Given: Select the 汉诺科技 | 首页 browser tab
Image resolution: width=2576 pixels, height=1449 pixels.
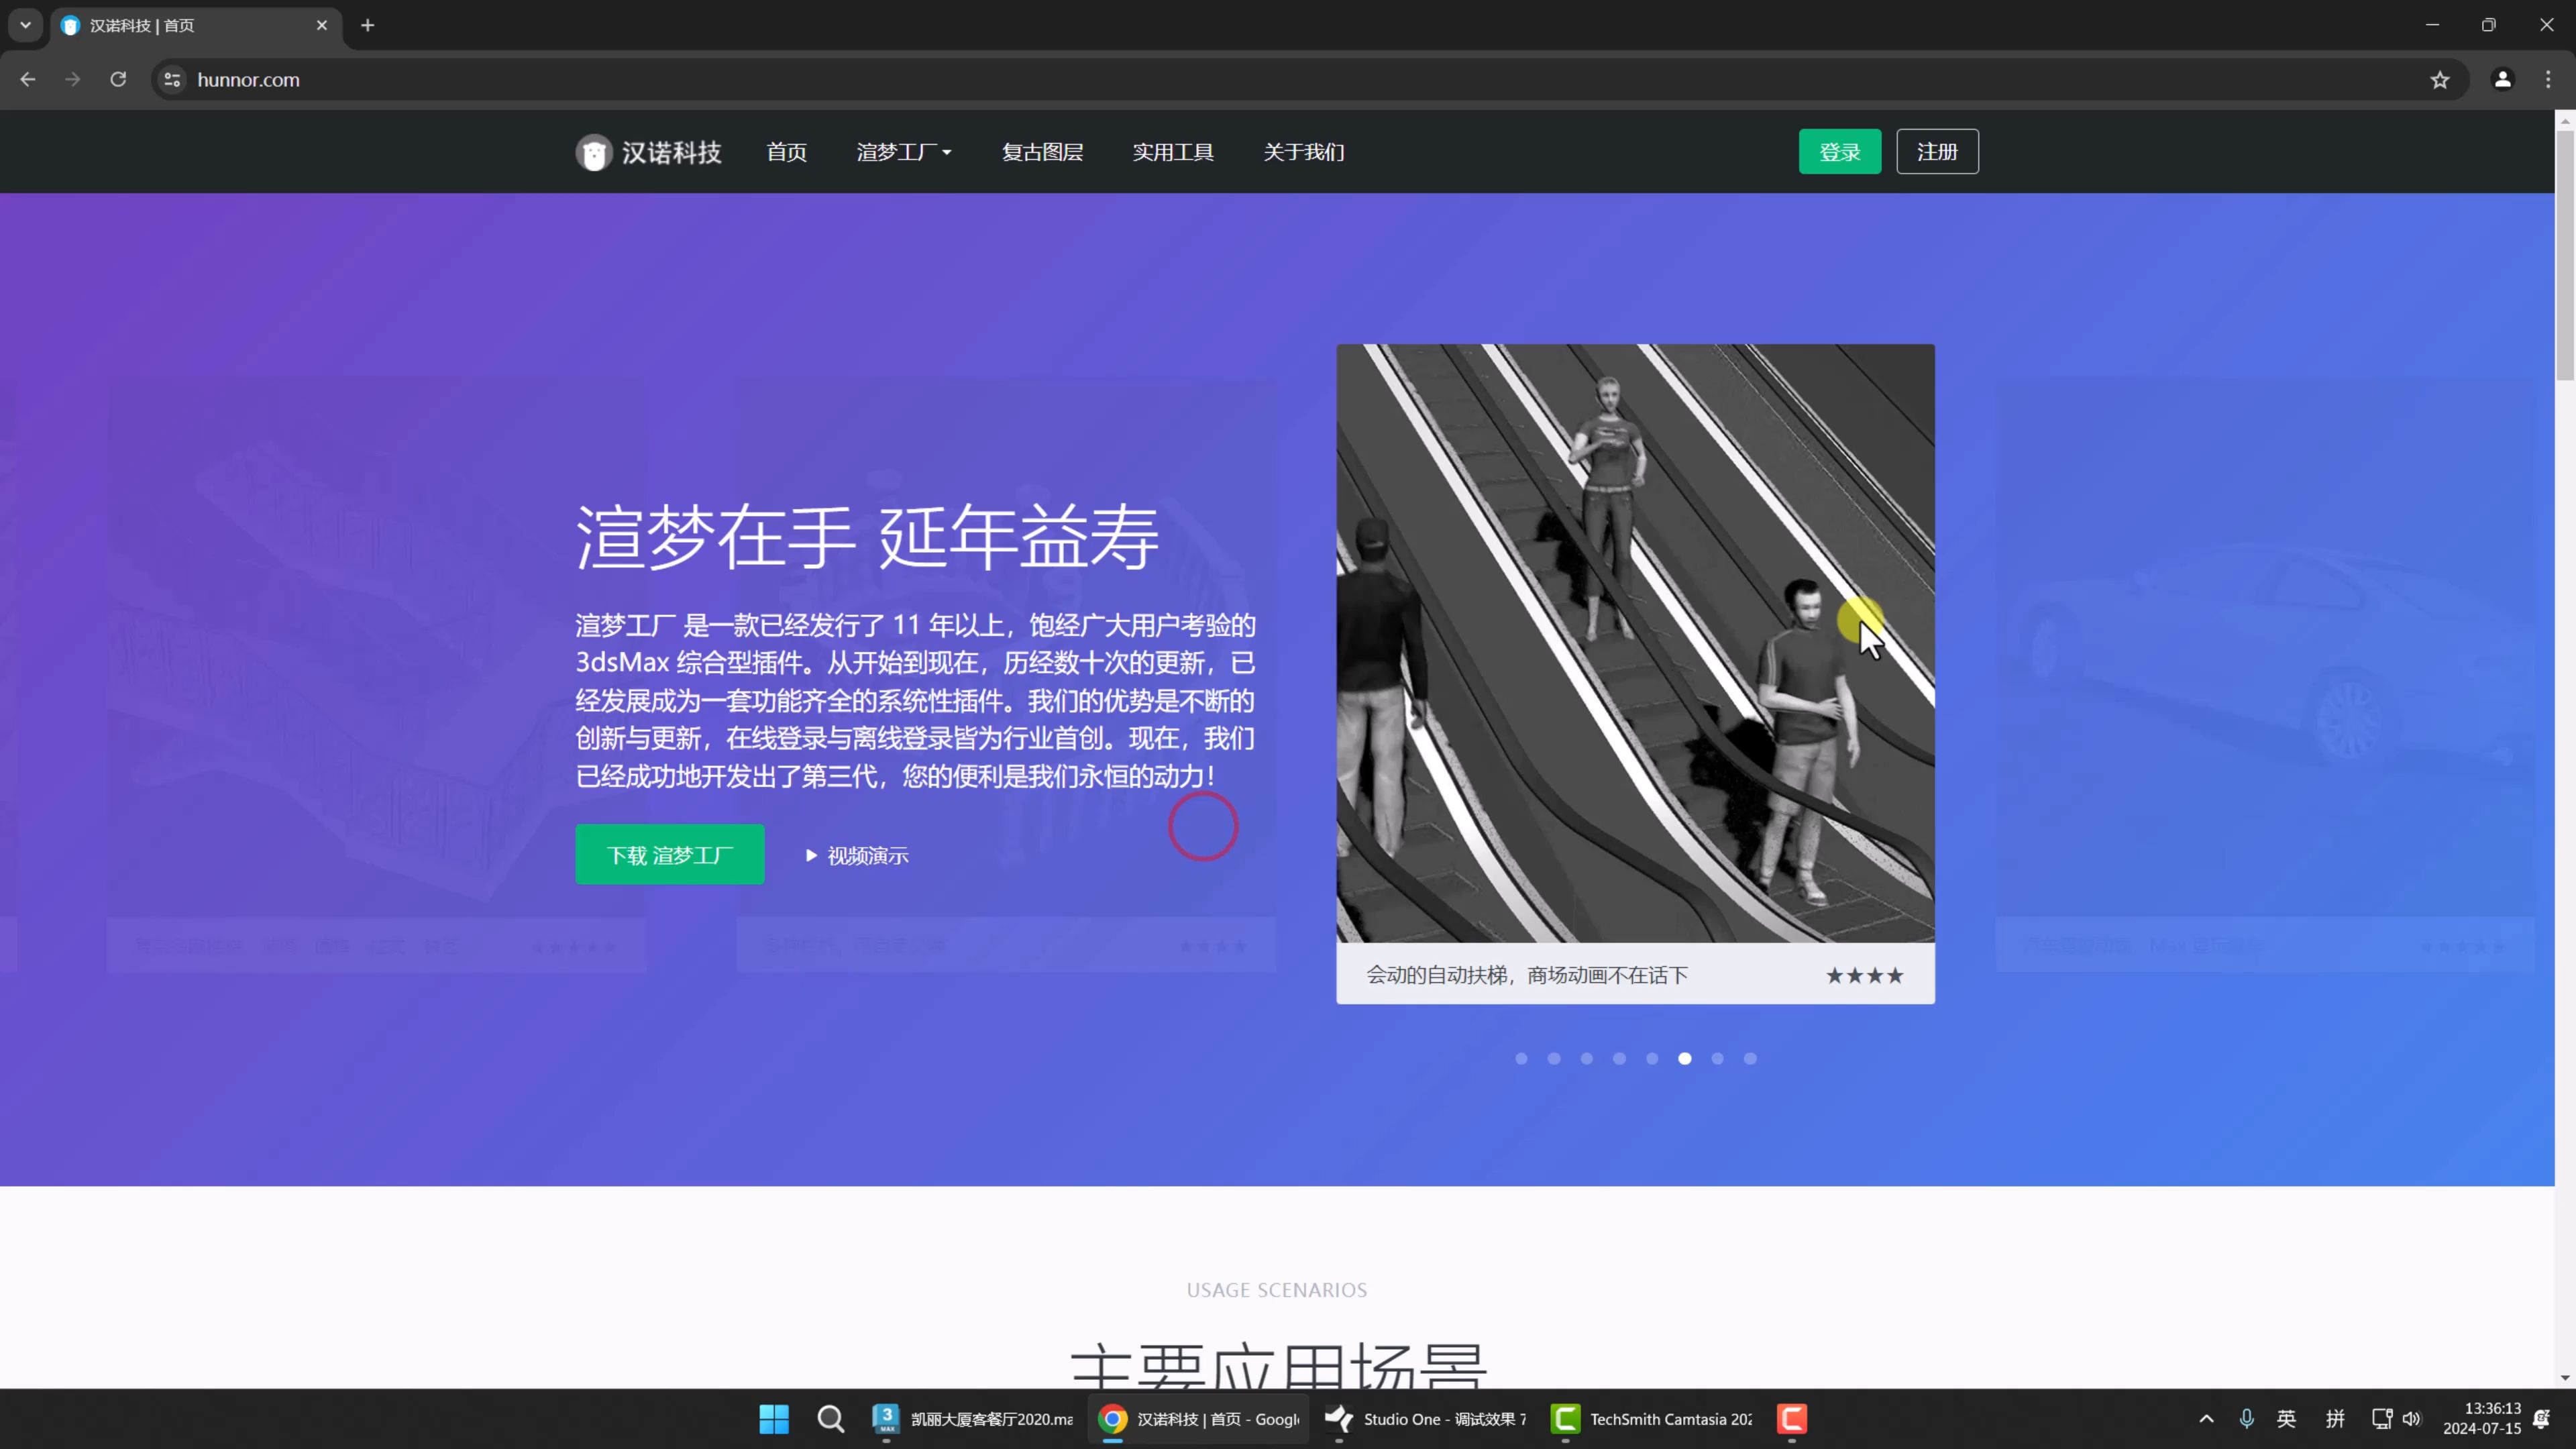Looking at the screenshot, I should (x=195, y=25).
